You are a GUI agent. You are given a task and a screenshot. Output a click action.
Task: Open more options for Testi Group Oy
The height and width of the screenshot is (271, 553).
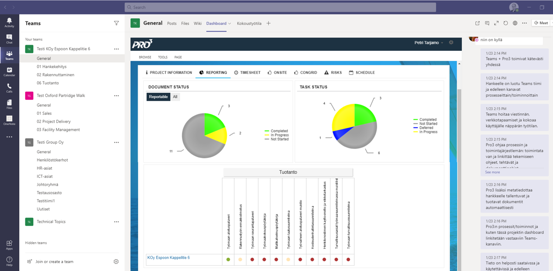pyautogui.click(x=116, y=142)
